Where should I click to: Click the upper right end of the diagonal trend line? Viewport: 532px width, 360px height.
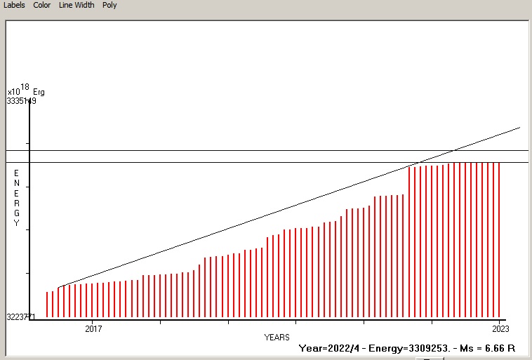pyautogui.click(x=518, y=128)
